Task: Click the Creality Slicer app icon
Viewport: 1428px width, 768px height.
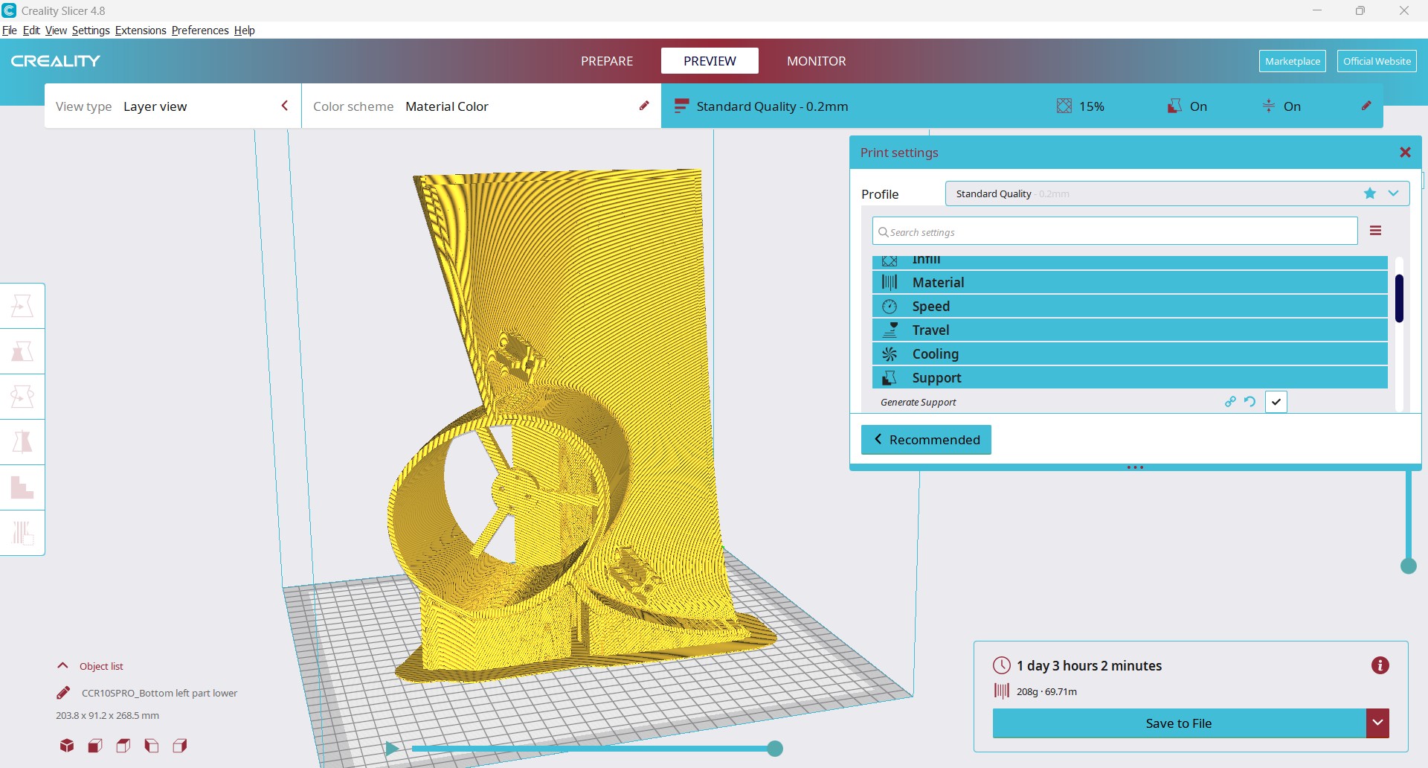Action: 9,10
